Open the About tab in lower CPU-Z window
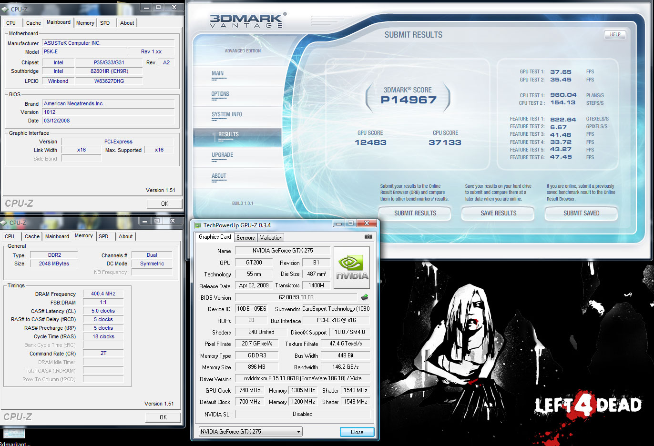Viewport: 654px width, 446px height. pyautogui.click(x=126, y=236)
